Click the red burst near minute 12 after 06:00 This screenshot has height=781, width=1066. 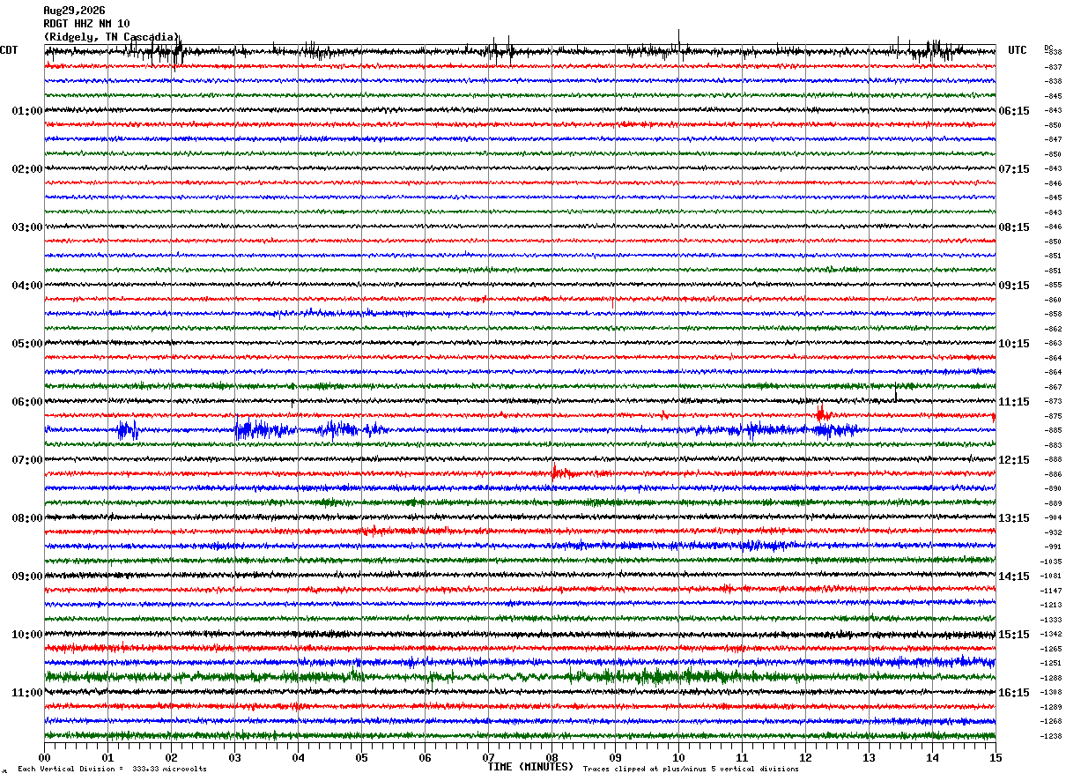coord(823,413)
